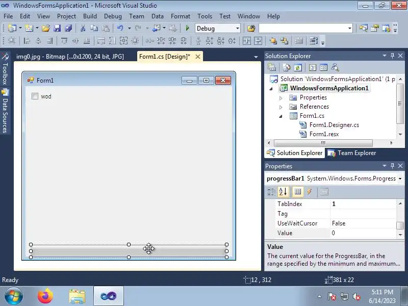Click the View Code icon in Solution Explorer
Screen dimensions: 408x306
pyautogui.click(x=312, y=68)
